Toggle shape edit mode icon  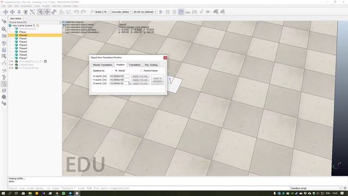coord(4,57)
